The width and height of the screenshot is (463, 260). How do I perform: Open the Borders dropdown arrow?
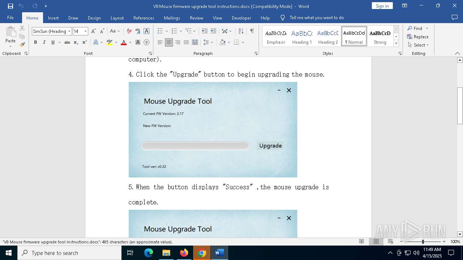(x=243, y=42)
